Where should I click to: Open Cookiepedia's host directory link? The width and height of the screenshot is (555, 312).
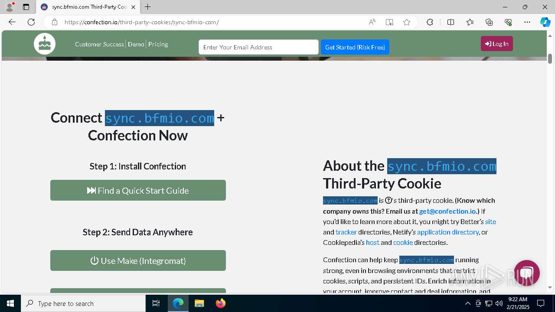(x=372, y=242)
